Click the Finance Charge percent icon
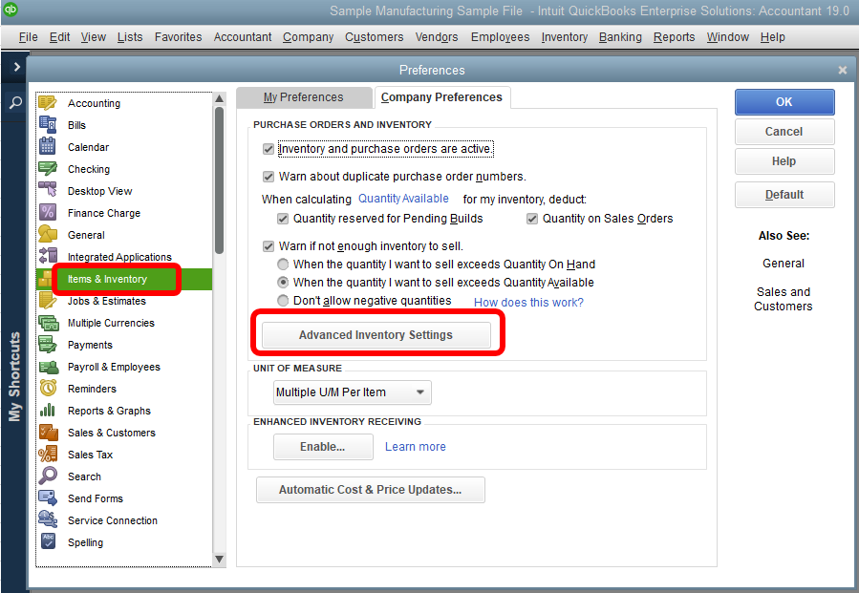This screenshot has width=859, height=593. click(x=48, y=212)
